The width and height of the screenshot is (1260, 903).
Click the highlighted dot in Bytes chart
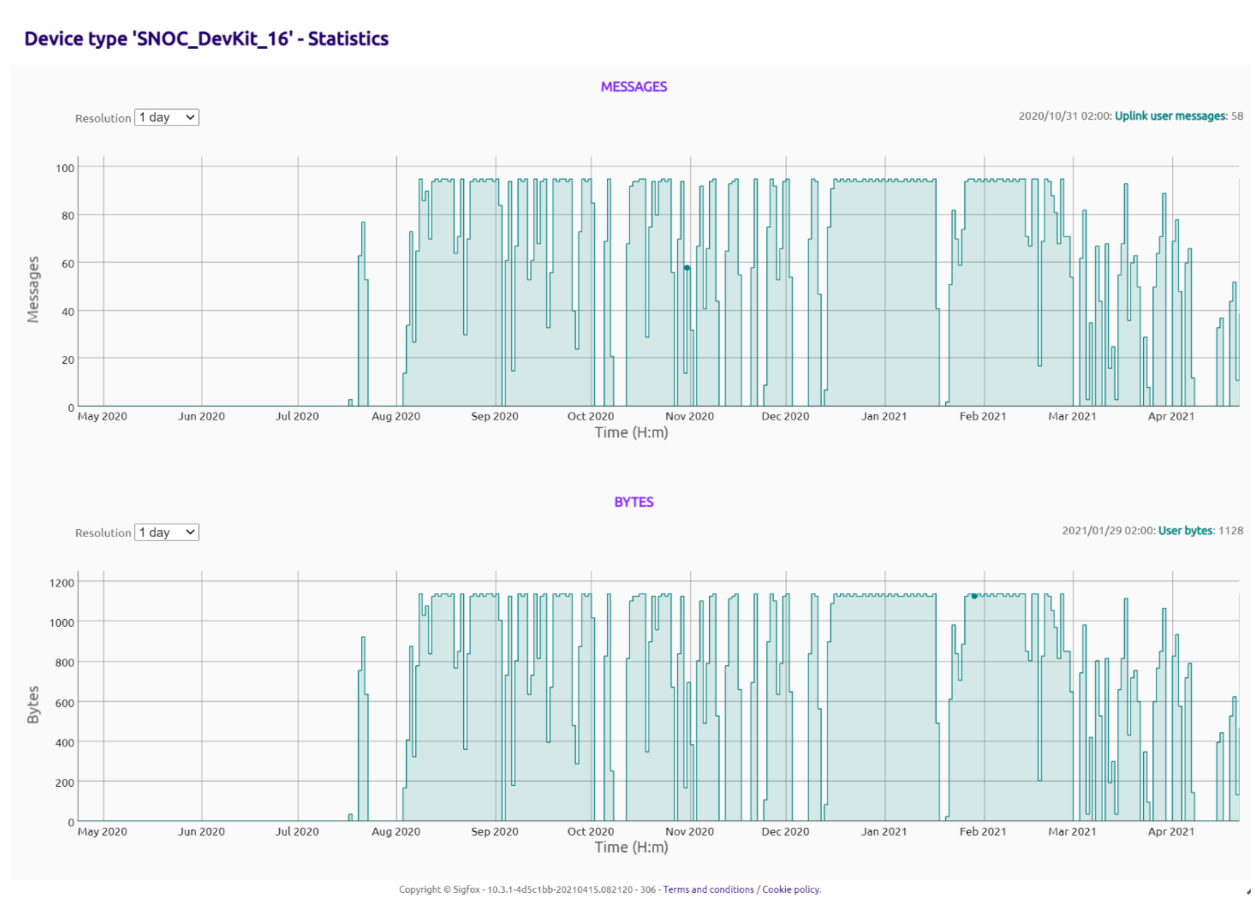coord(974,596)
